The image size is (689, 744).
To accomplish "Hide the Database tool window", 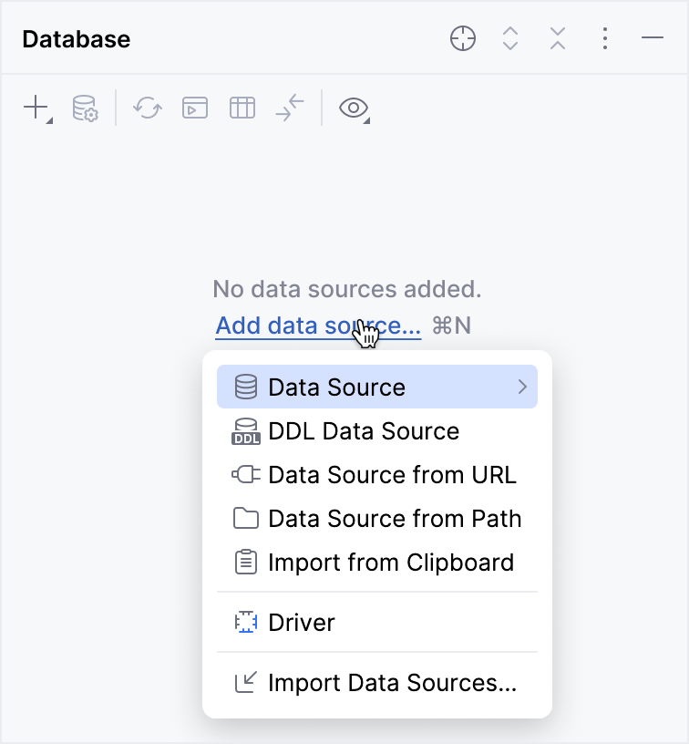I will click(653, 39).
